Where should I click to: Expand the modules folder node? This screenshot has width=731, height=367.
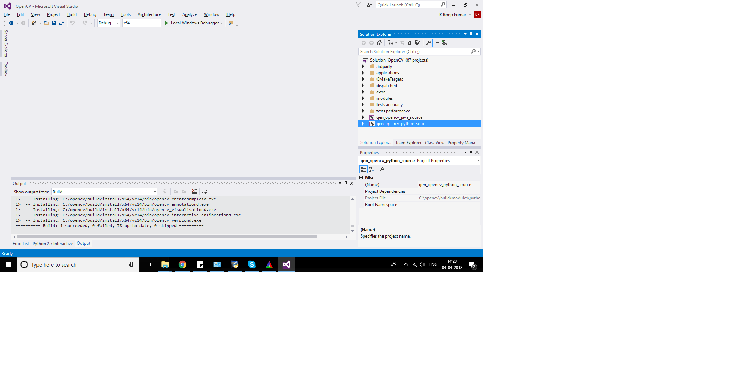click(x=363, y=98)
